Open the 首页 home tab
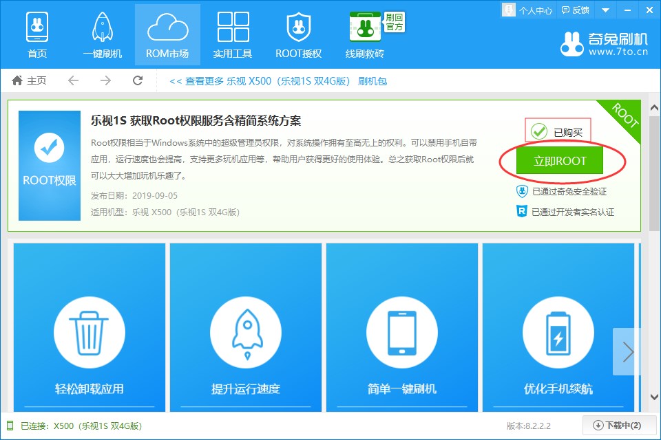The width and height of the screenshot is (661, 440). pyautogui.click(x=37, y=35)
